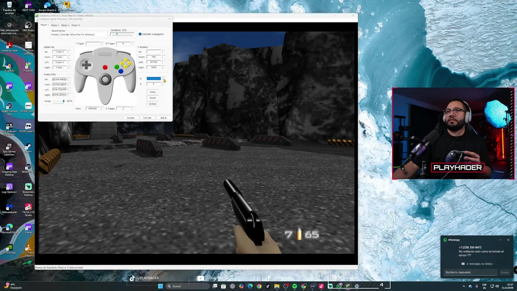Viewport: 517px width, 291px height.
Task: Open the EDT Viewer desktop shortcut
Action: click(28, 228)
